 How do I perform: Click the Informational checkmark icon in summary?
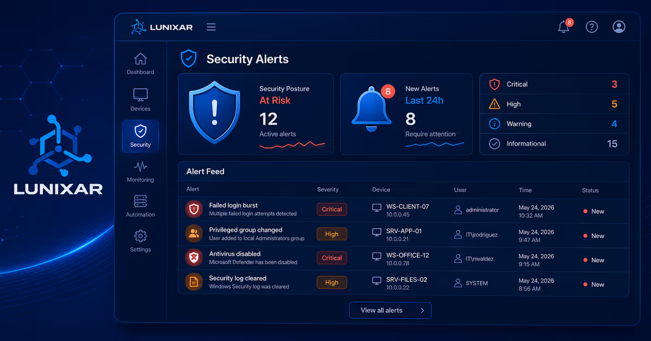click(x=494, y=144)
